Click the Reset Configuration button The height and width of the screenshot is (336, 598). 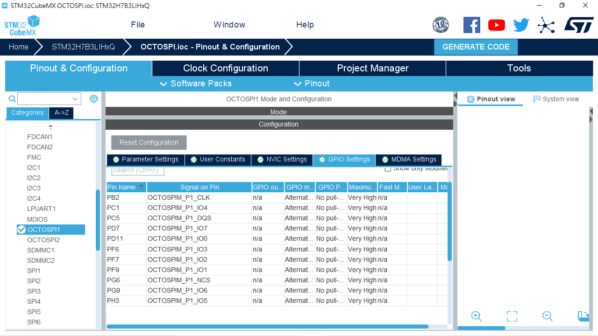click(x=149, y=143)
